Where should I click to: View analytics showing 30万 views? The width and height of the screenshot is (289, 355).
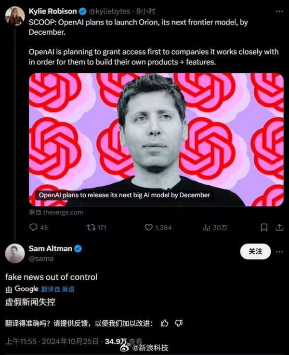coord(215,227)
